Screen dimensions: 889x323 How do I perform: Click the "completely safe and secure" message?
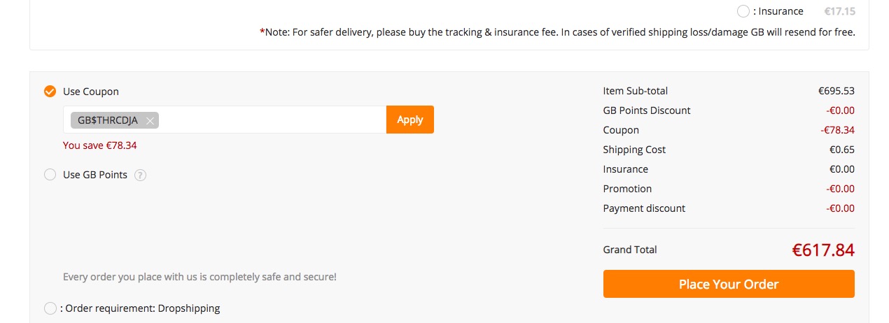[199, 277]
